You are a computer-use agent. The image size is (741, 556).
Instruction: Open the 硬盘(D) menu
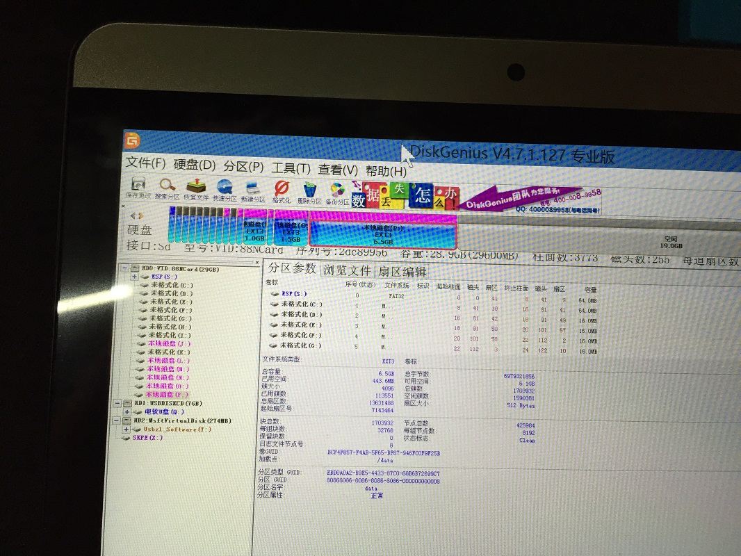[x=194, y=165]
